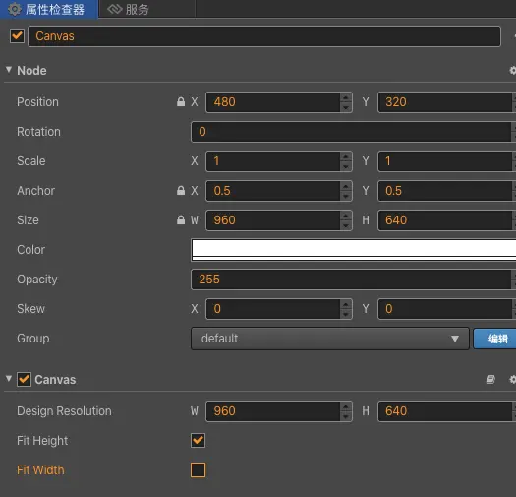Image resolution: width=516 pixels, height=497 pixels.
Task: Open Node section gear settings
Action: point(513,70)
